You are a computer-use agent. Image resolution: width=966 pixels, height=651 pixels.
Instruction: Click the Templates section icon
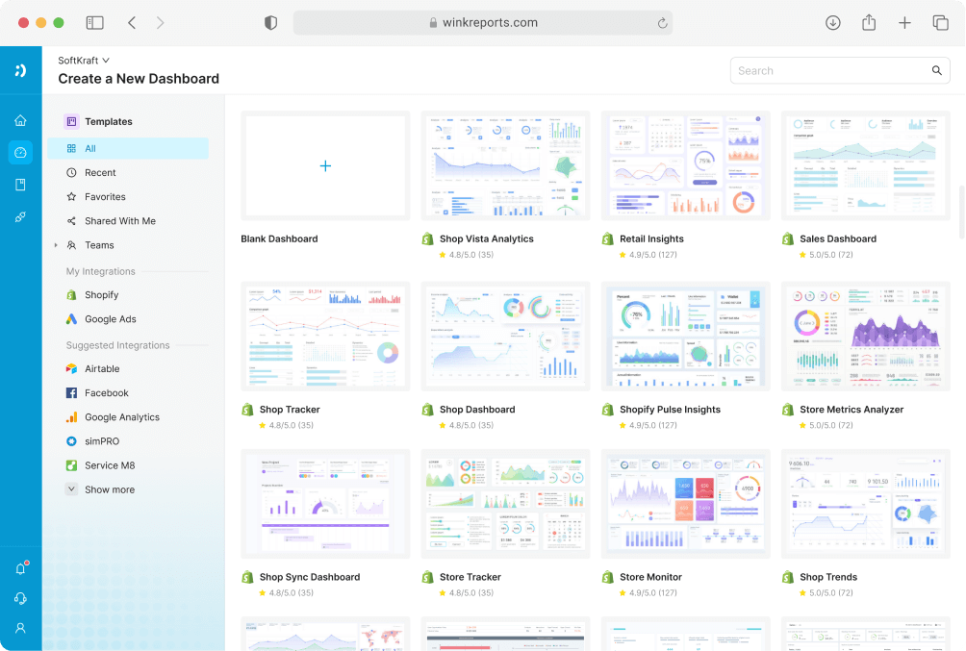point(71,121)
